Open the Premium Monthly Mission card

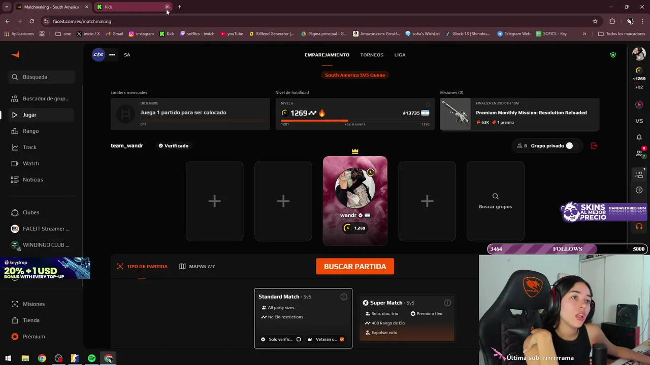click(x=519, y=114)
